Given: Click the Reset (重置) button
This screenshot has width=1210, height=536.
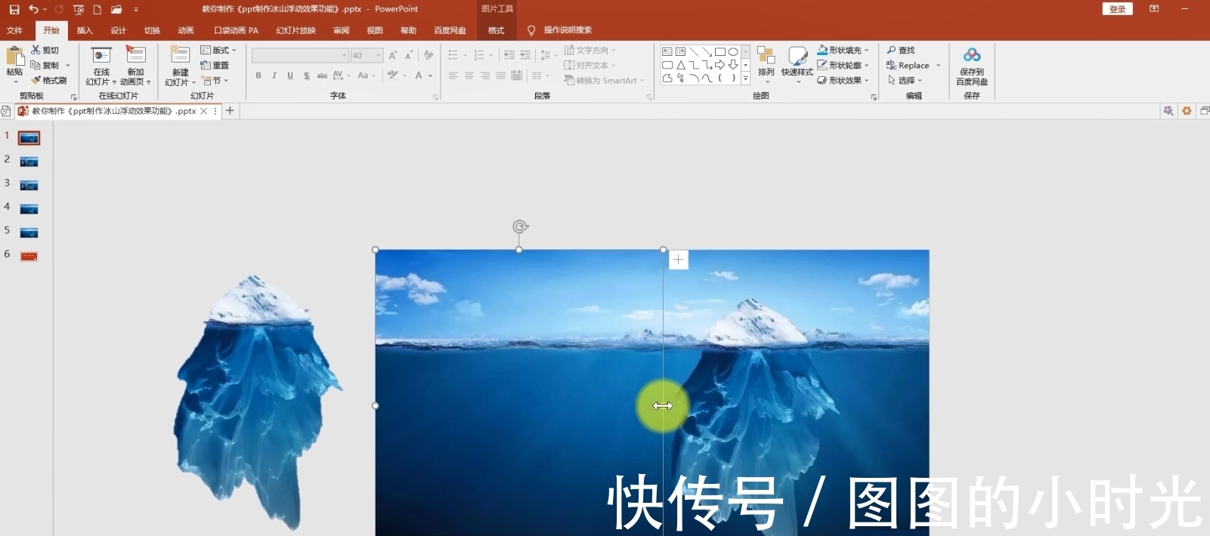Looking at the screenshot, I should [215, 65].
